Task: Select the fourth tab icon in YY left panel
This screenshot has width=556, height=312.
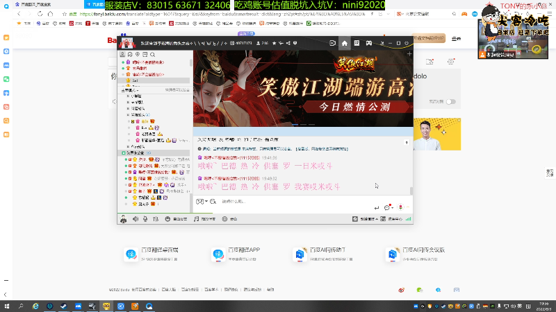Action: tap(145, 55)
